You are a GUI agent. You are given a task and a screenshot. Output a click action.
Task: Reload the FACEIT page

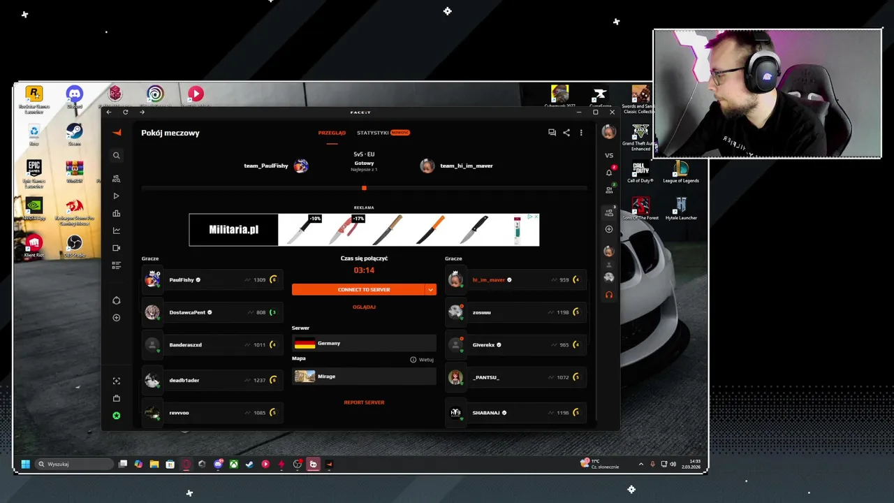point(126,112)
